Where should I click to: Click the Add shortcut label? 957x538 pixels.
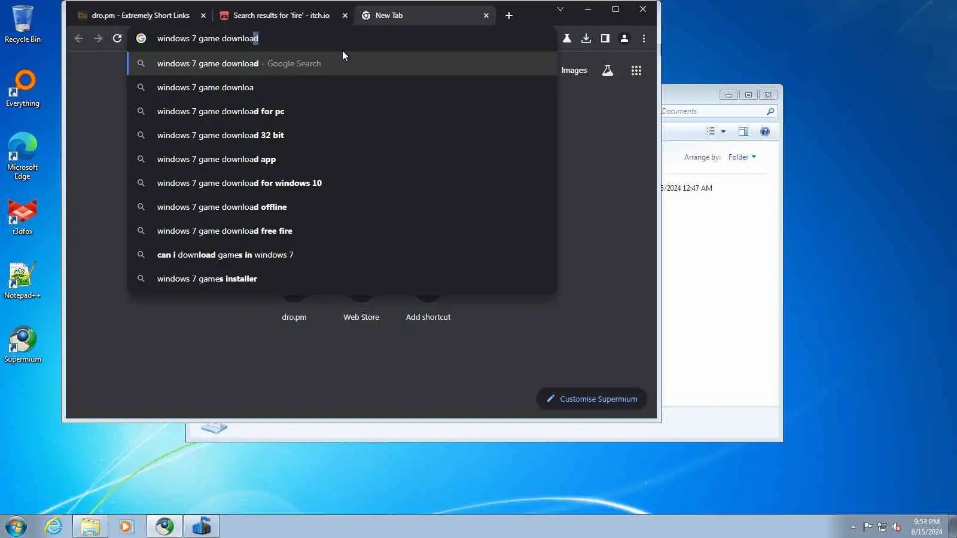coord(428,317)
